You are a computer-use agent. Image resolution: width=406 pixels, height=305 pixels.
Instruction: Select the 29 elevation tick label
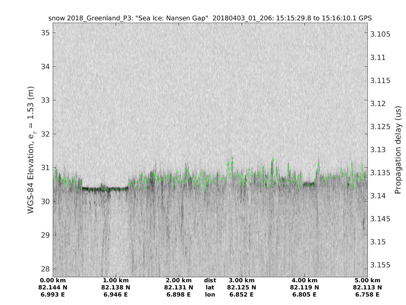pos(45,235)
